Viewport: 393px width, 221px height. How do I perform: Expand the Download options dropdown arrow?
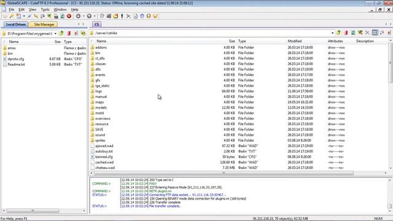click(84, 16)
